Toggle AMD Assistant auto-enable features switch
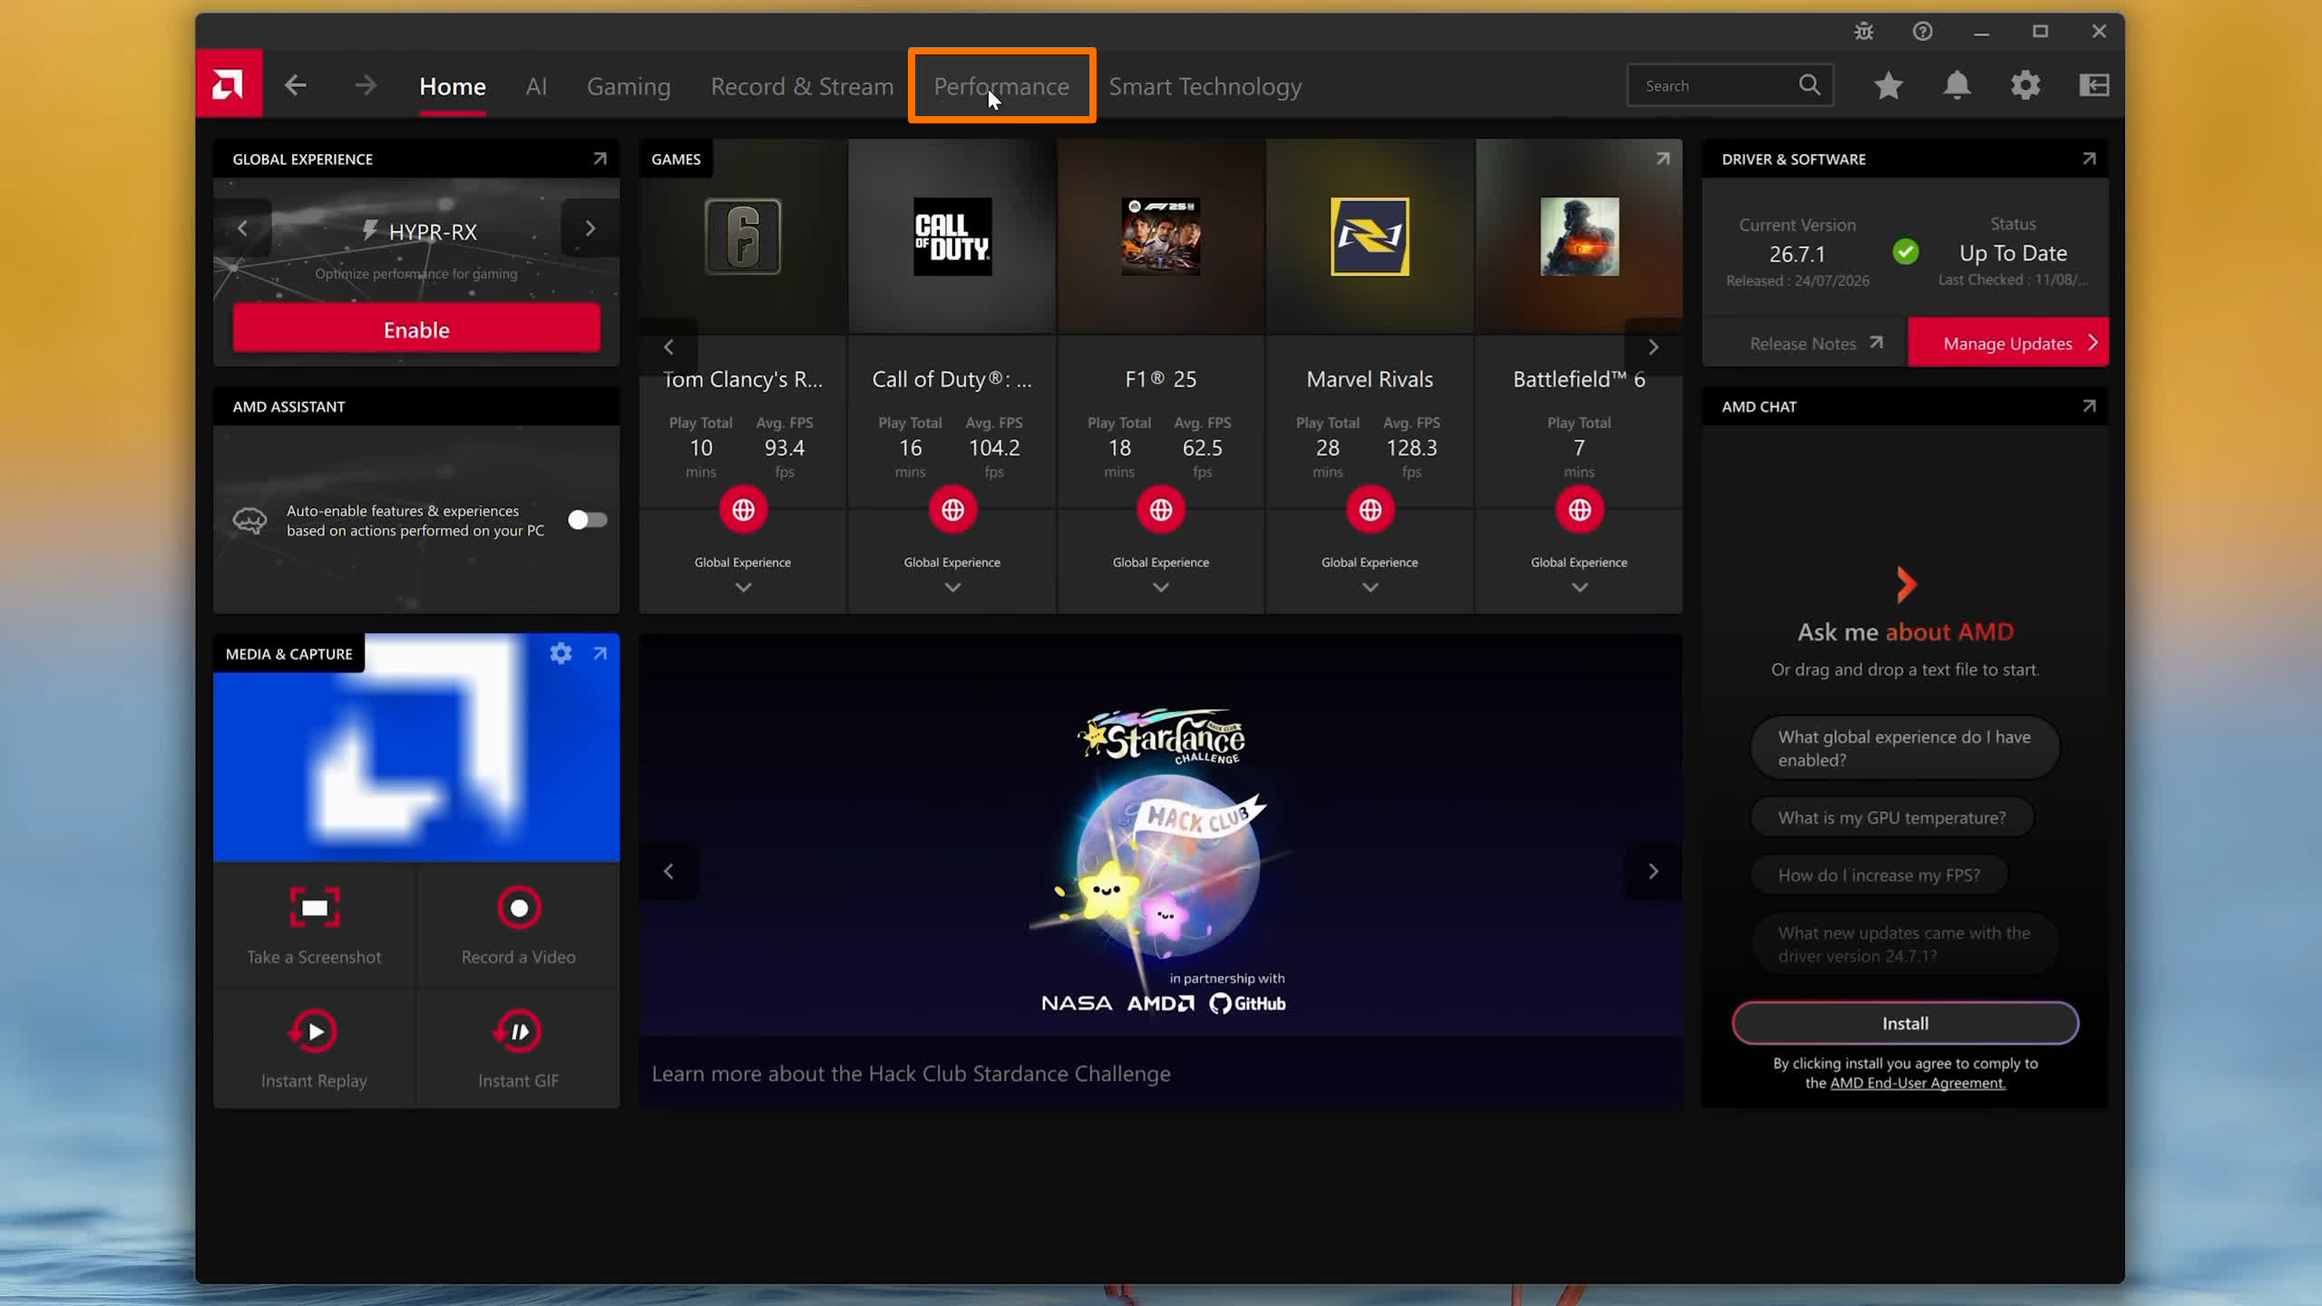Image resolution: width=2322 pixels, height=1306 pixels. pos(587,520)
